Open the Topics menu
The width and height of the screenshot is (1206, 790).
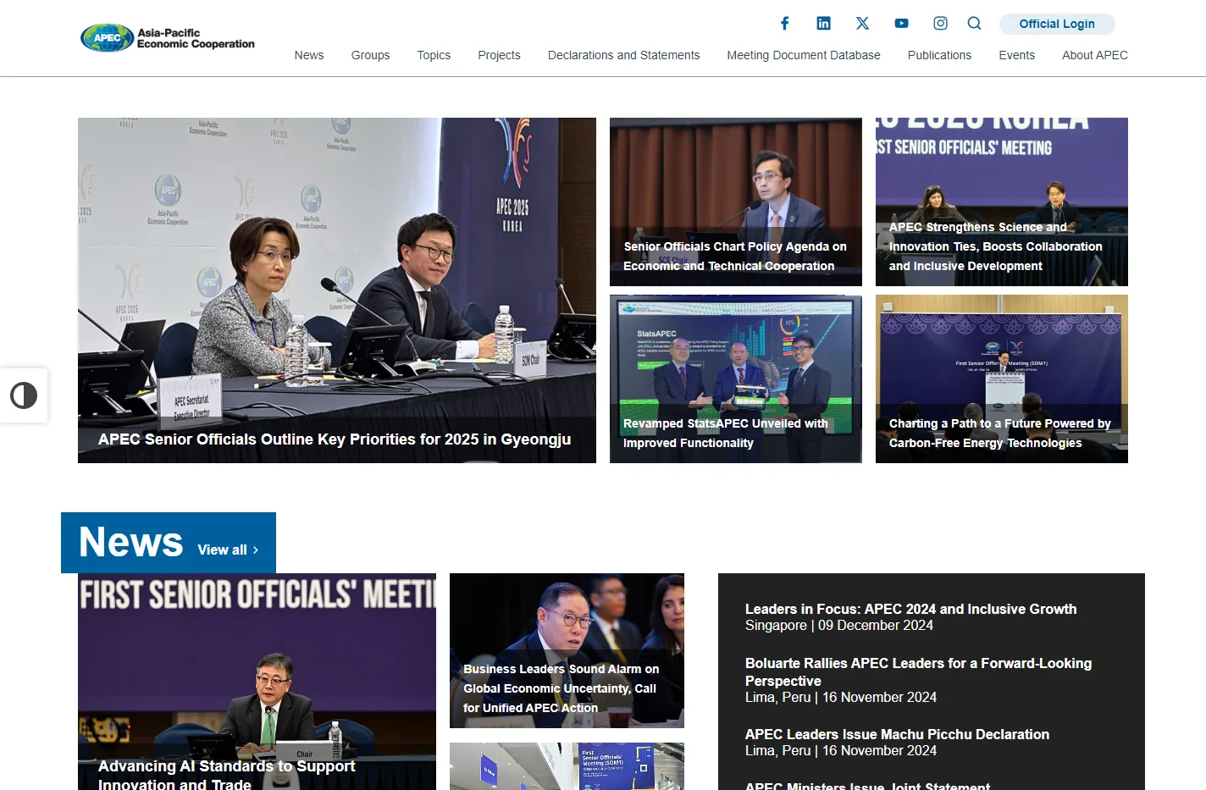(x=434, y=55)
